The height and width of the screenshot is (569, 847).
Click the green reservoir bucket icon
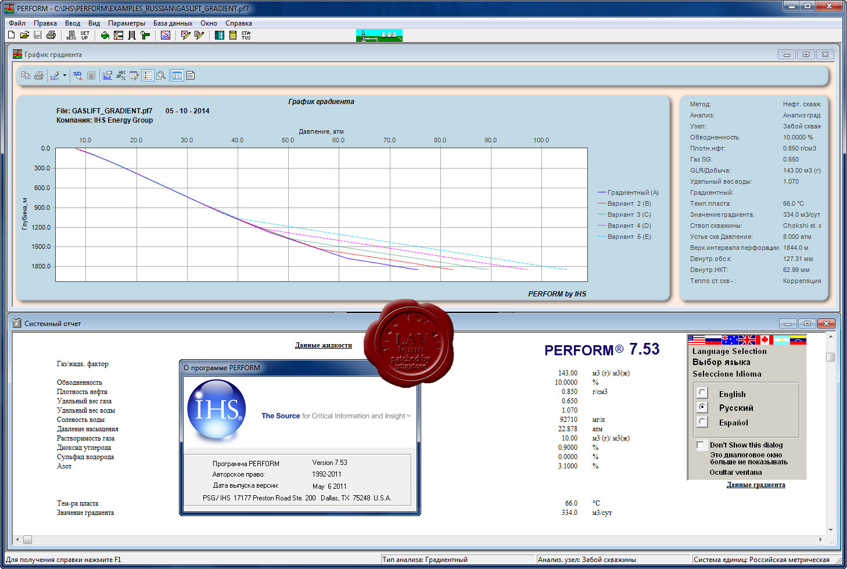105,35
